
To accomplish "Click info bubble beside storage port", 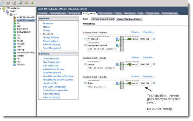I will pos(85,64).
